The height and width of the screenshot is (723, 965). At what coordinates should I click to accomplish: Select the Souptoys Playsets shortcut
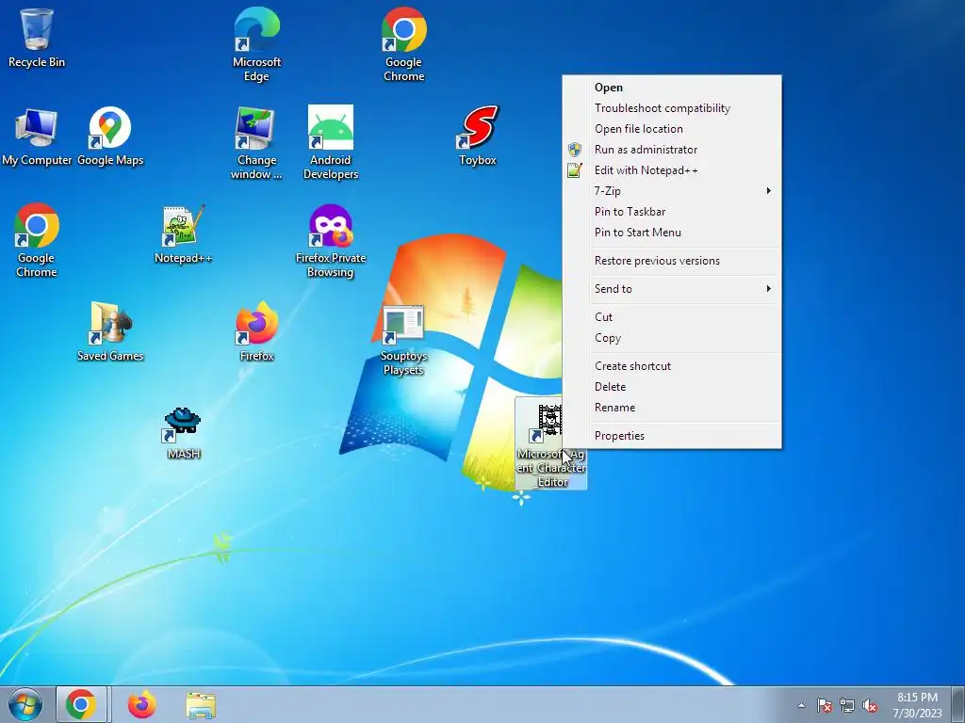point(403,339)
